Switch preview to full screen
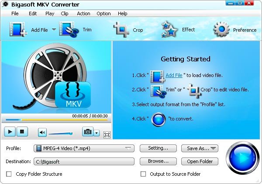This screenshot has height=184, width=262. (x=107, y=134)
